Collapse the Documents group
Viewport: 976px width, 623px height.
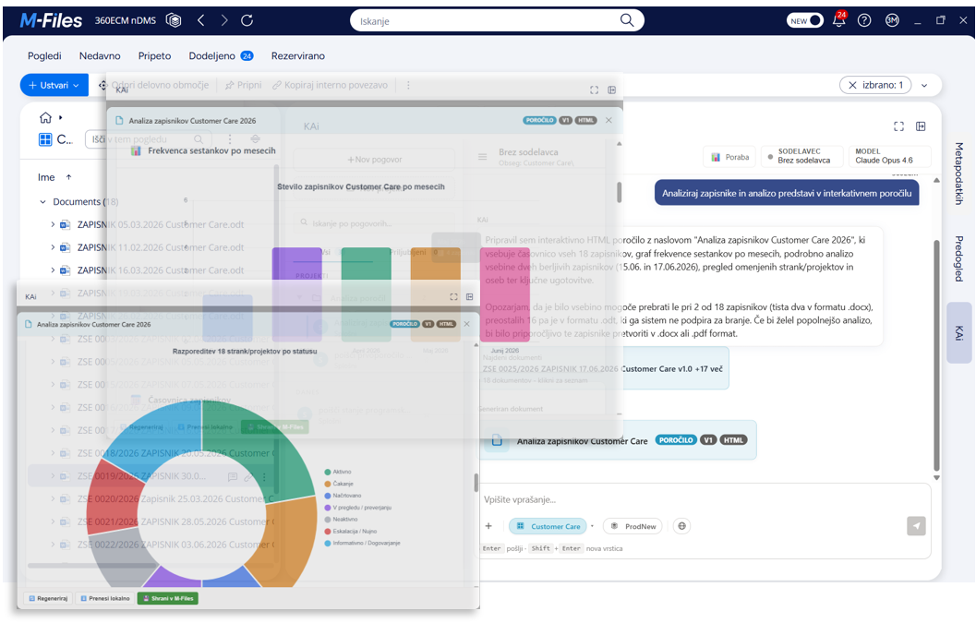coord(43,201)
